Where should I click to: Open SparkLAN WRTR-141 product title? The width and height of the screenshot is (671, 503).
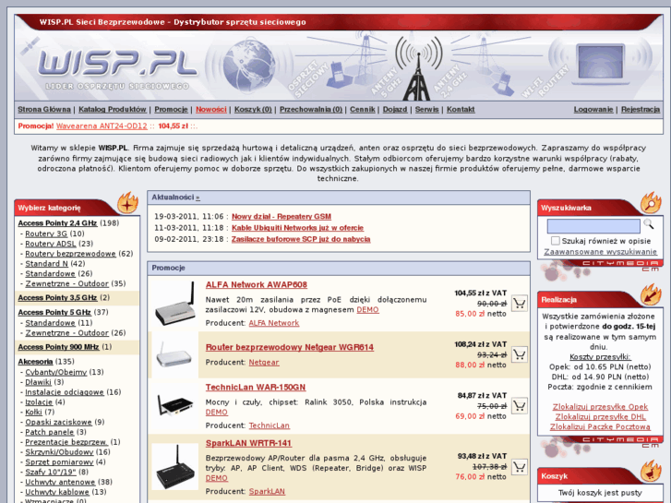coord(248,443)
